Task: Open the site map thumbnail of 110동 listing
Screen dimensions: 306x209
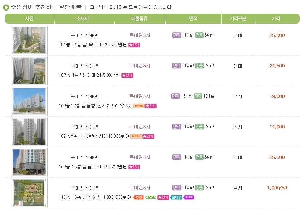Action: point(30,193)
